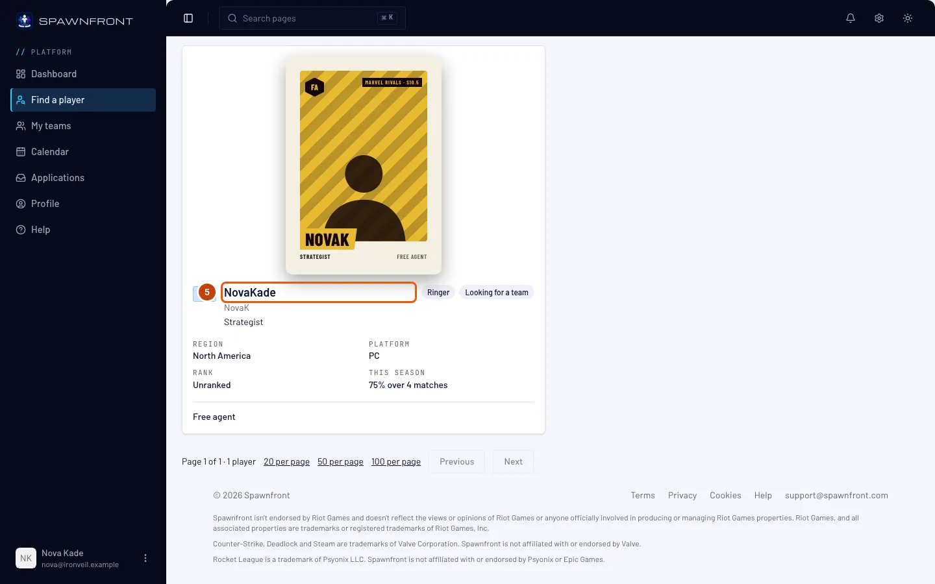The height and width of the screenshot is (584, 935).
Task: Open Terms footer link
Action: pyautogui.click(x=643, y=496)
